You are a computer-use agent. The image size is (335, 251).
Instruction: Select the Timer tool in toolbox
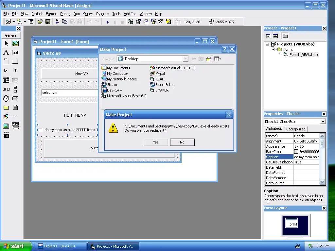(x=6, y=98)
